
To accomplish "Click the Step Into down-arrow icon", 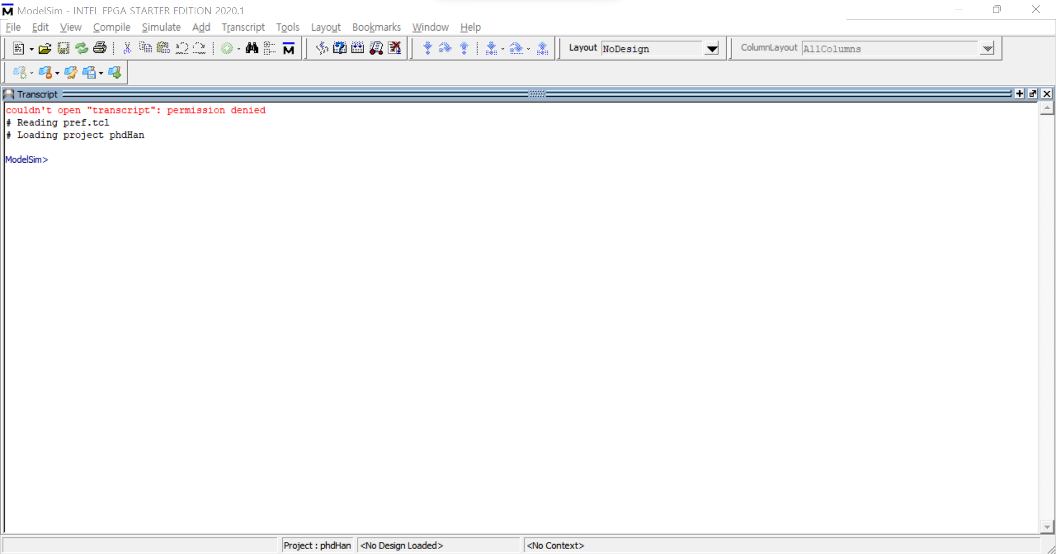I will 427,48.
